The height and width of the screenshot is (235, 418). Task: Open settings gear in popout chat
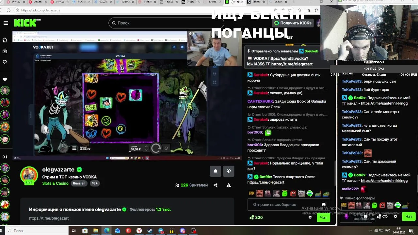pyautogui.click(x=395, y=216)
